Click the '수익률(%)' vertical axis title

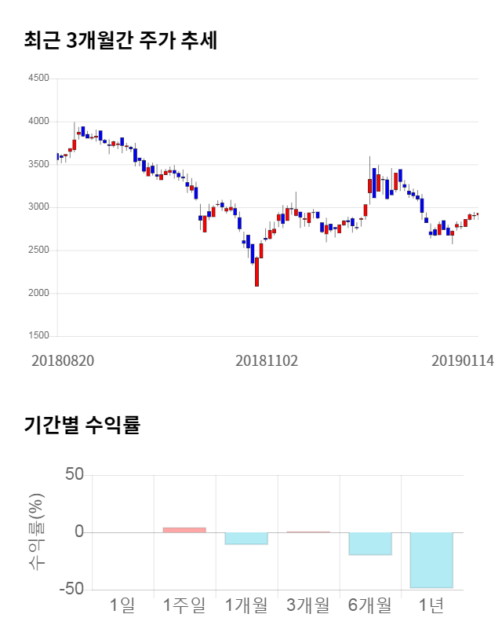point(37,532)
